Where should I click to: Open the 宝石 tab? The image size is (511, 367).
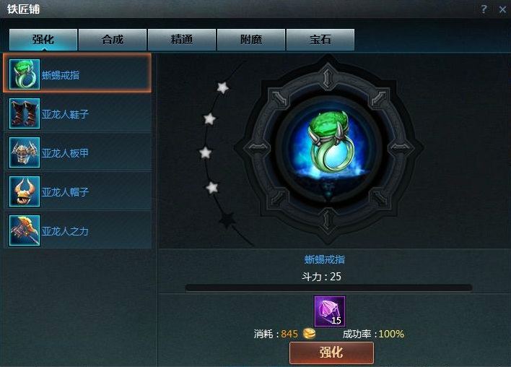[x=320, y=40]
